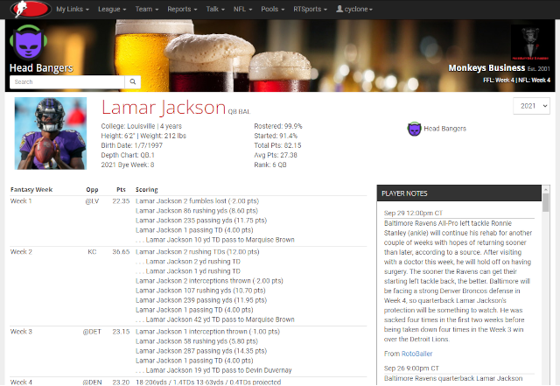Open the 2021 season year selector
This screenshot has height=386, width=560.
coord(531,106)
